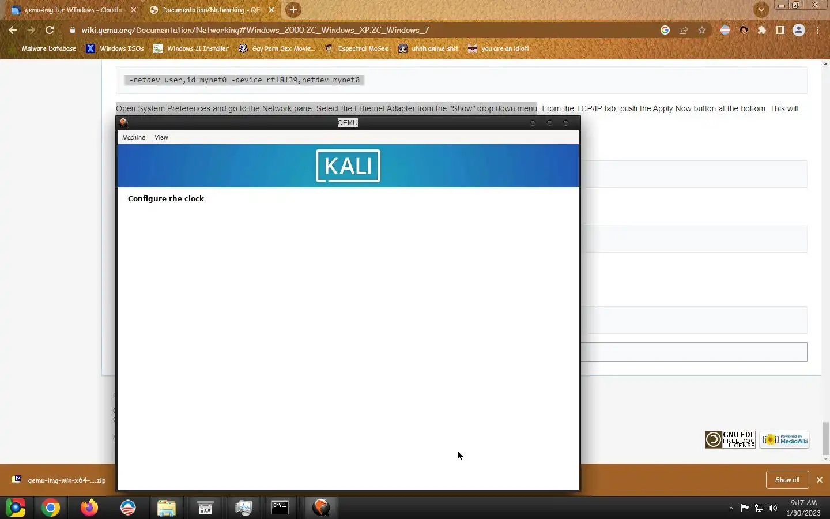Screen dimensions: 830x519
Task: Open the Windows 11 Installer bookmark
Action: coord(191,48)
